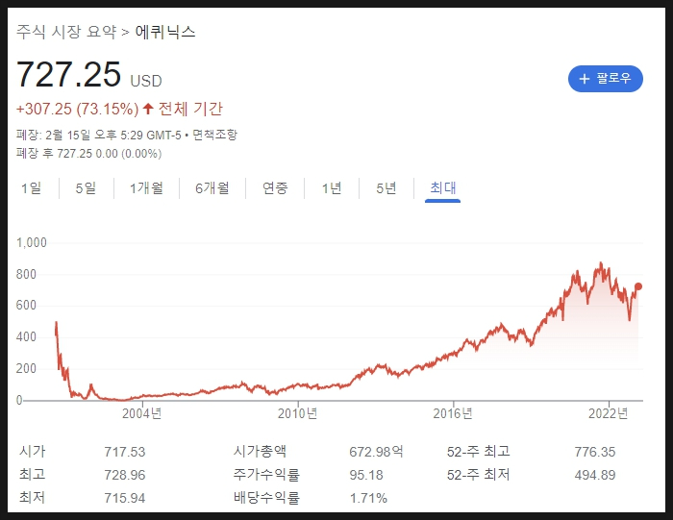This screenshot has width=673, height=520.
Task: Select the 최대 range tab
Action: click(x=442, y=188)
